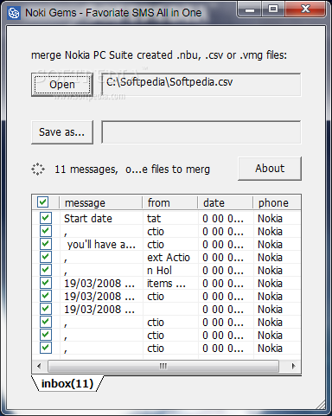Close the Noki Gems window
This screenshot has width=332, height=416.
305,10
